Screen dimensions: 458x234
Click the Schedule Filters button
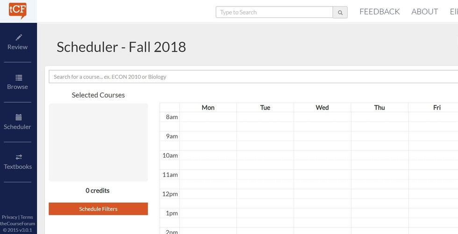point(98,209)
